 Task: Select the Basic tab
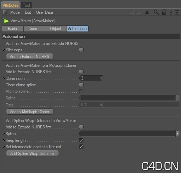coord(12,29)
